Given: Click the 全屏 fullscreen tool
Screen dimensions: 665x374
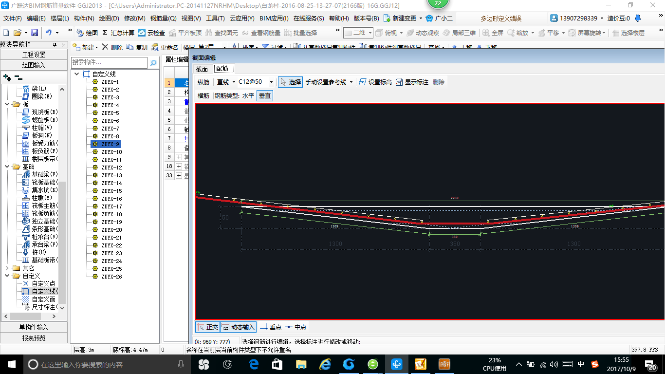Looking at the screenshot, I should pos(493,33).
